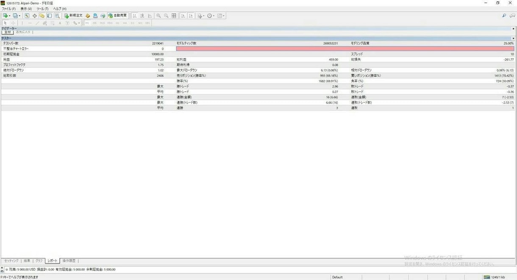Select the Navigator 全般 tab
Viewport: 517px width, 280px height.
(8, 32)
